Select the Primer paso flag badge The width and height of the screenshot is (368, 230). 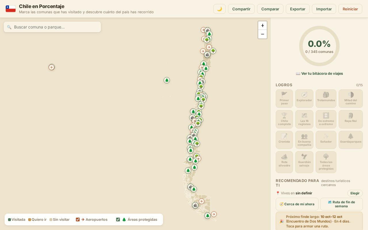click(284, 99)
